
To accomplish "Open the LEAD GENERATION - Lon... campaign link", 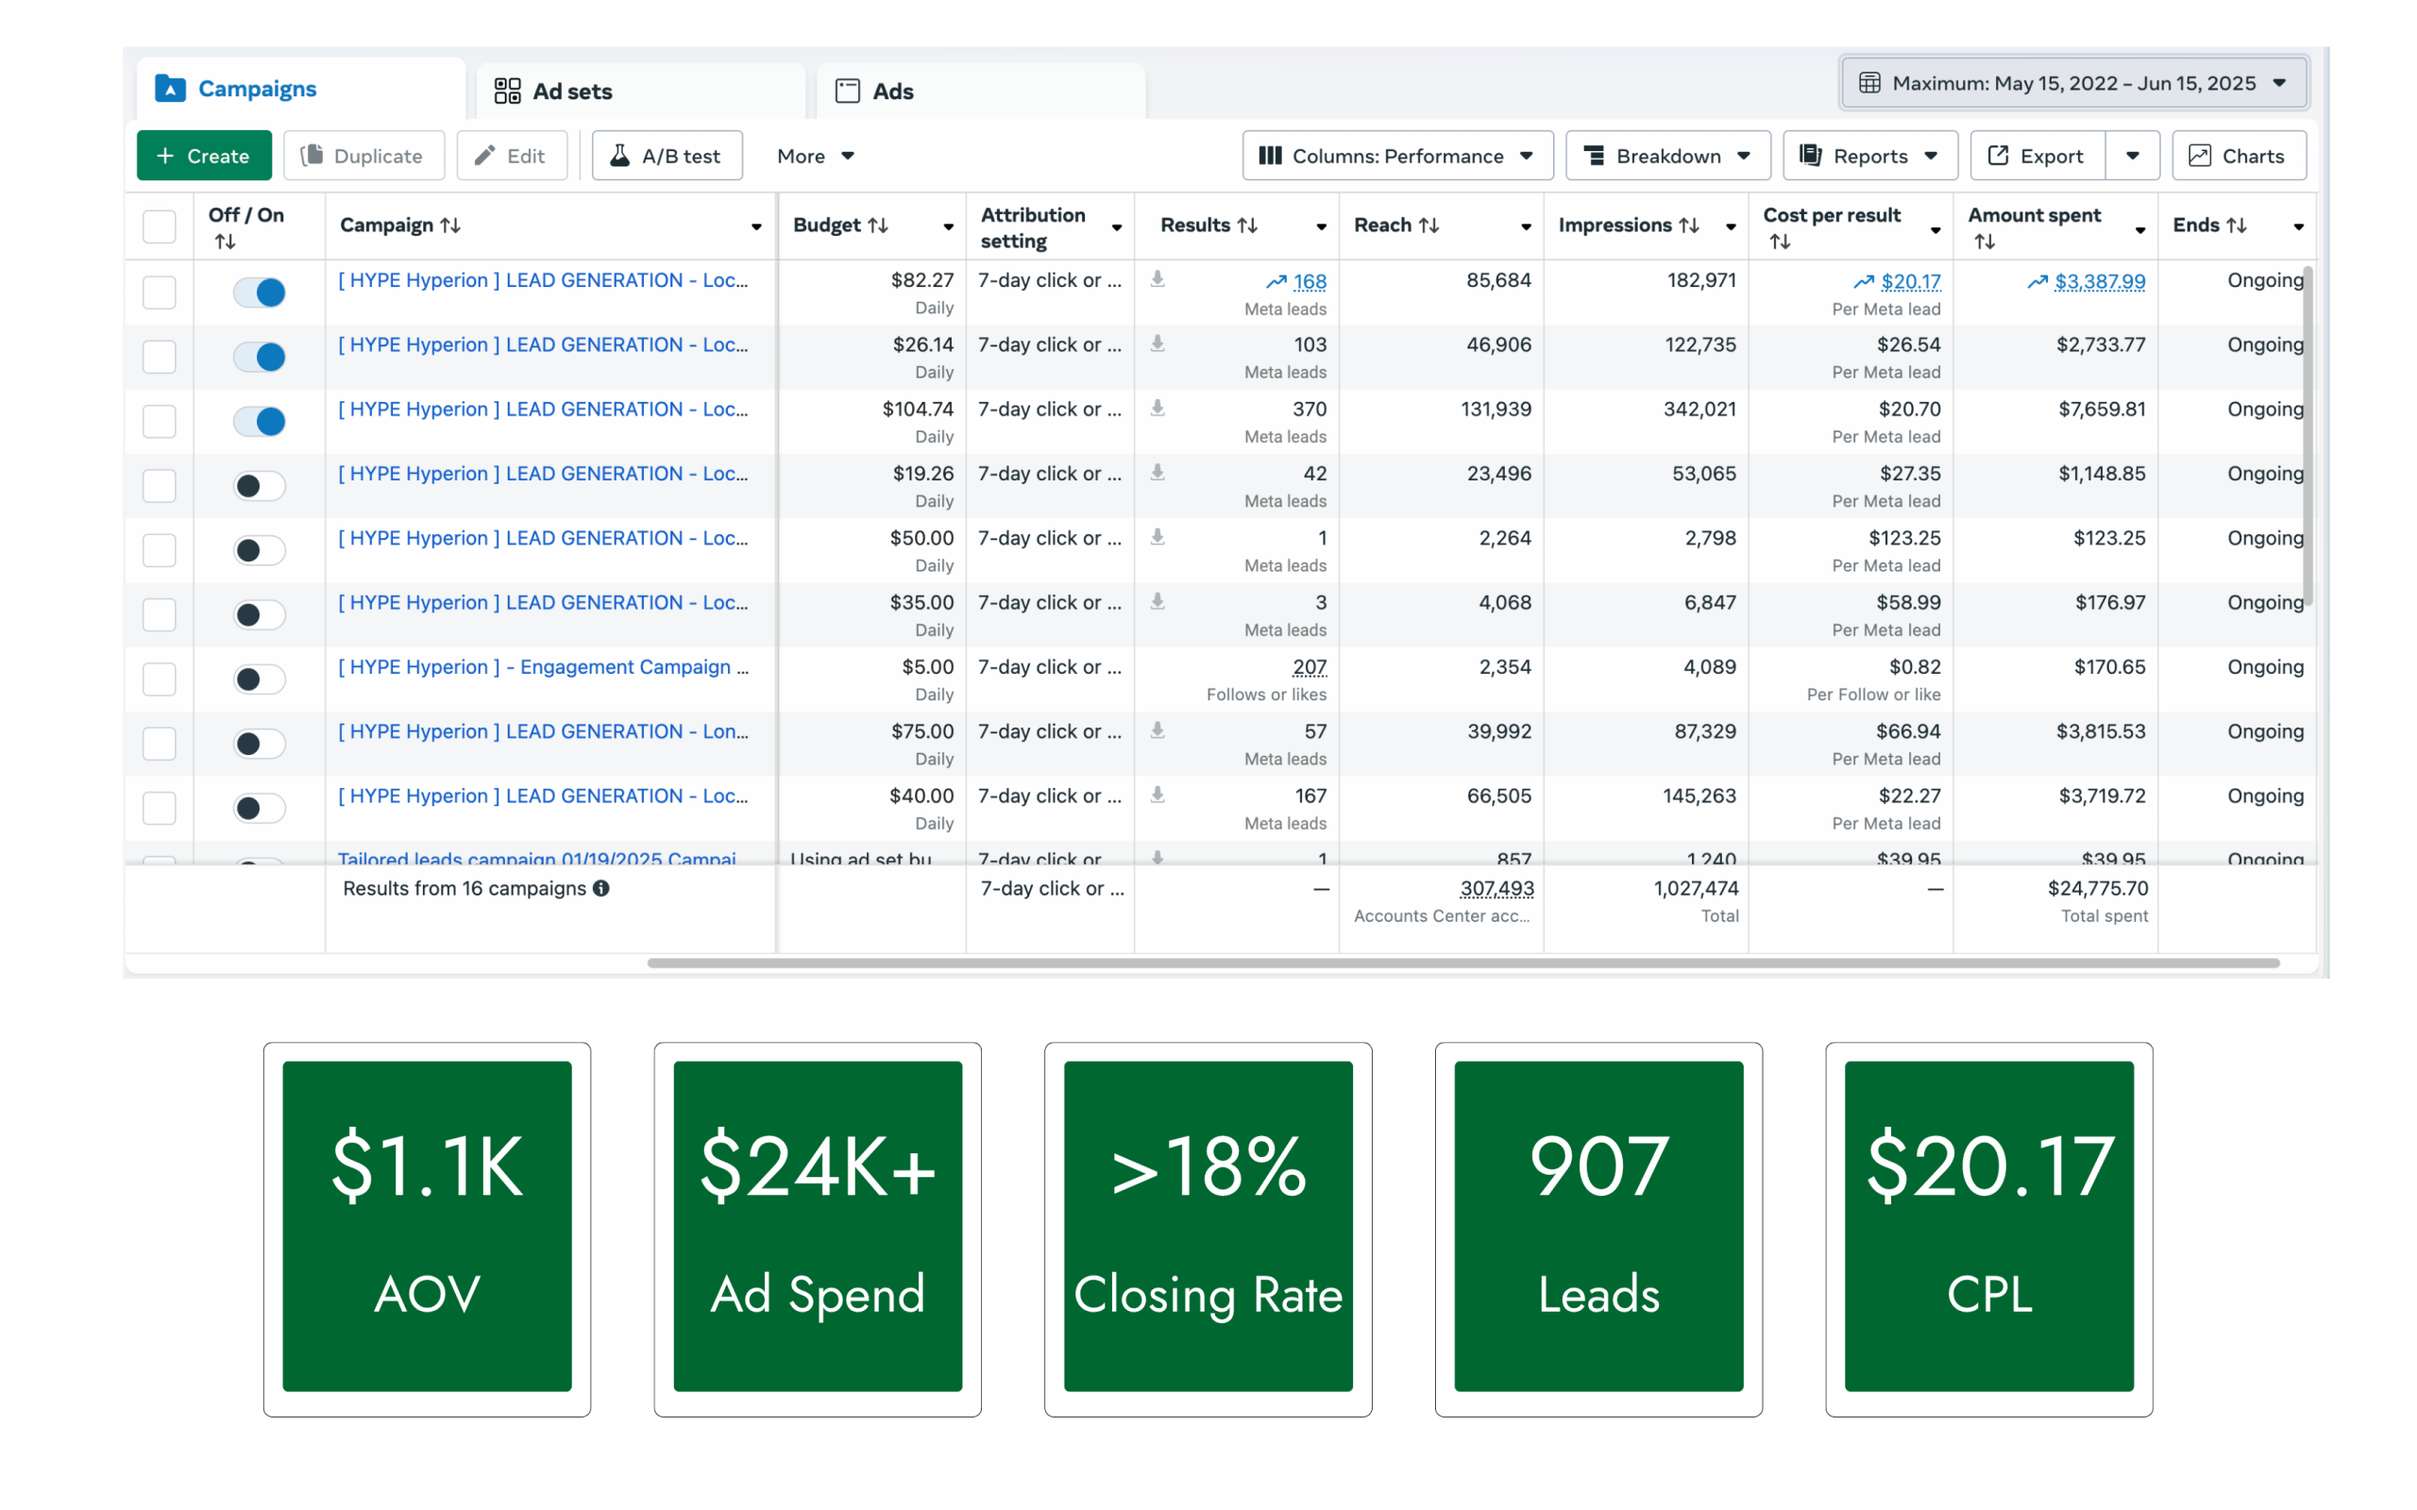I will point(543,731).
